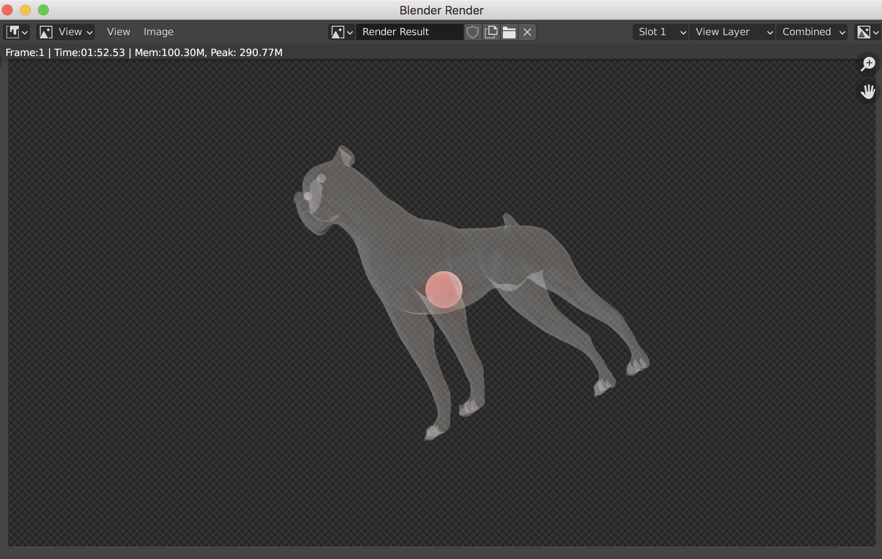Open the Image menu
Viewport: 882px width, 559px height.
[158, 32]
